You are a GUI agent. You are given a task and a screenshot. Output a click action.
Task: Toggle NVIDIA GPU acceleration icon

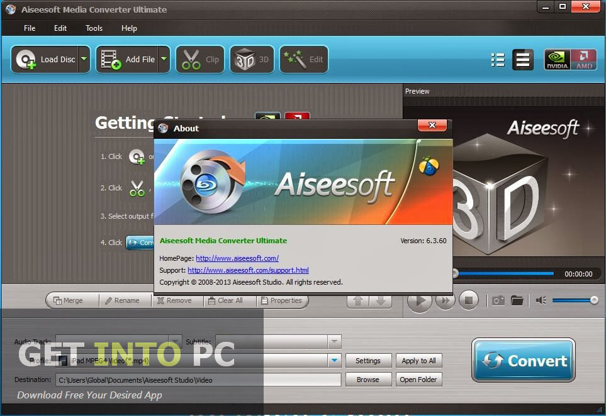click(x=557, y=60)
